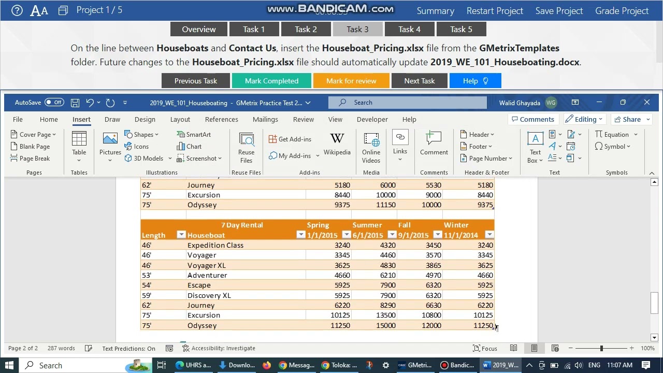Redo the last action
This screenshot has width=663, height=373.
(x=110, y=103)
